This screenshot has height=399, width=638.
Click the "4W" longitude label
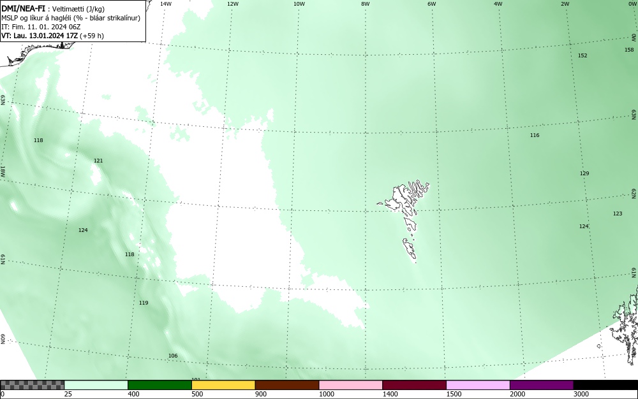click(498, 4)
